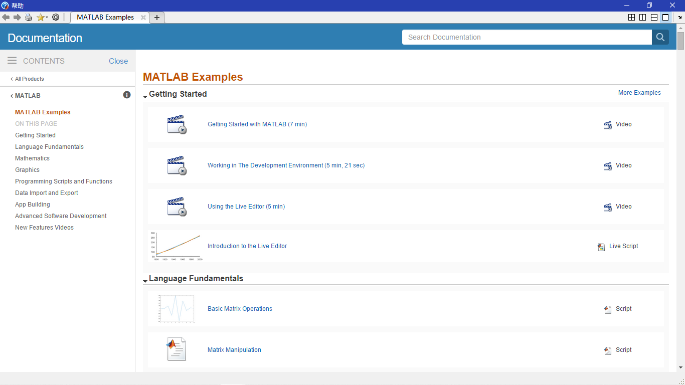This screenshot has width=685, height=385.
Task: Click Introduction to Live Editor plot thumbnail
Action: tap(177, 246)
